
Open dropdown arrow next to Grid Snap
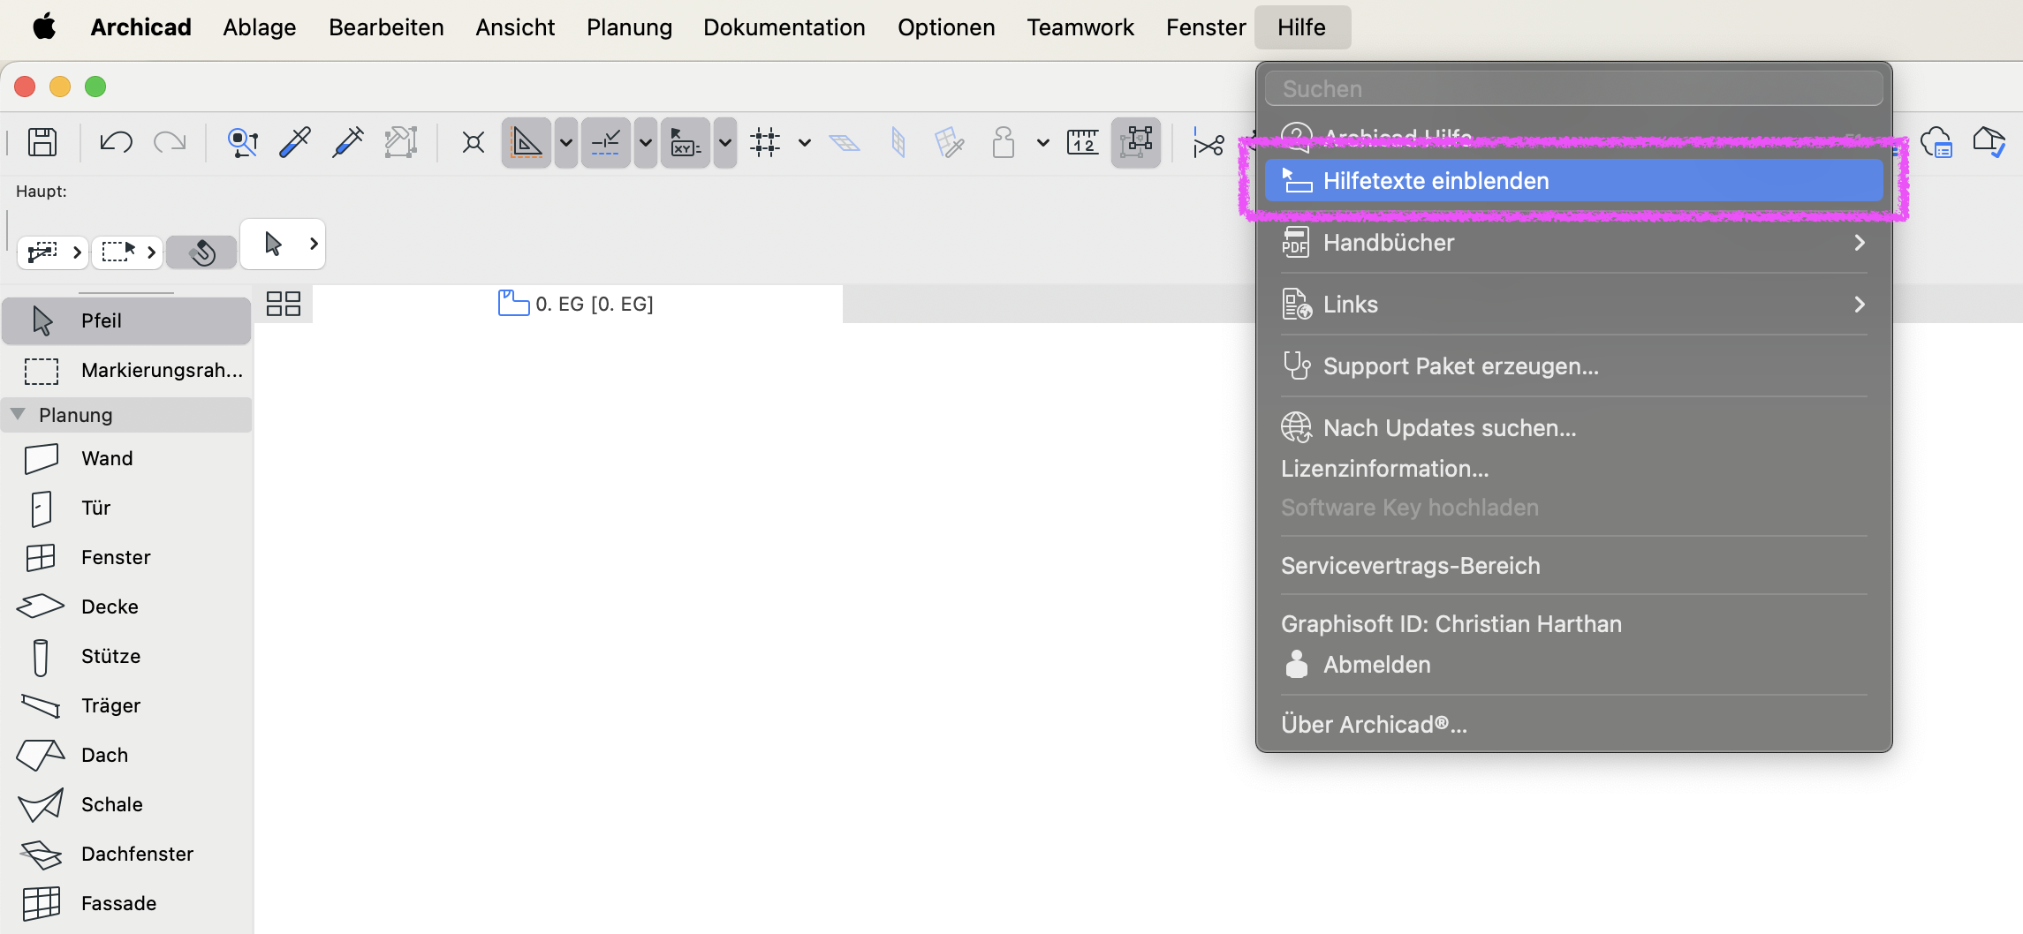point(805,142)
